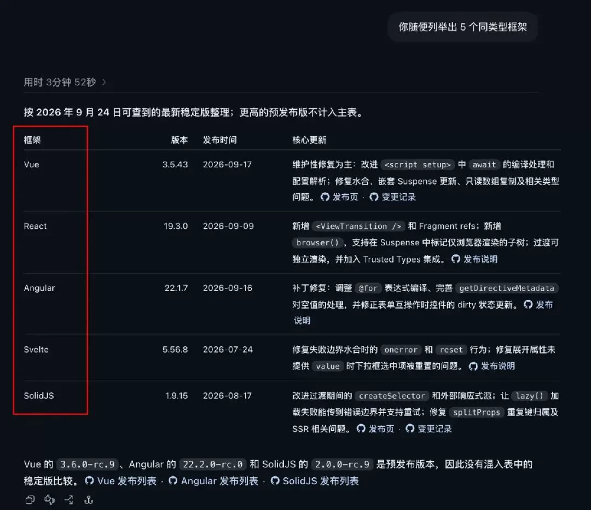591x510 pixels.
Task: Click the <script setup> code chip
Action: 418,165
